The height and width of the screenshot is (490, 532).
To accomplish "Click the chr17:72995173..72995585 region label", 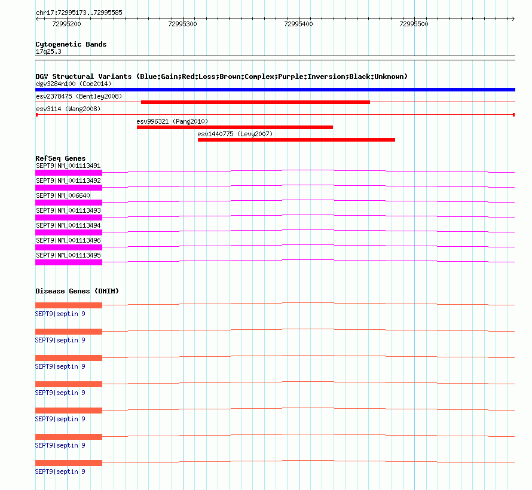I will pyautogui.click(x=79, y=13).
